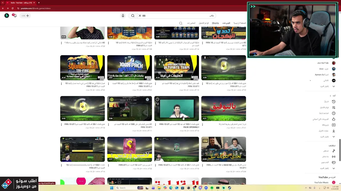Screen dimensions: 341x191
Task: Add green-screen video to queue
Action: pyautogui.click(x=157, y=104)
